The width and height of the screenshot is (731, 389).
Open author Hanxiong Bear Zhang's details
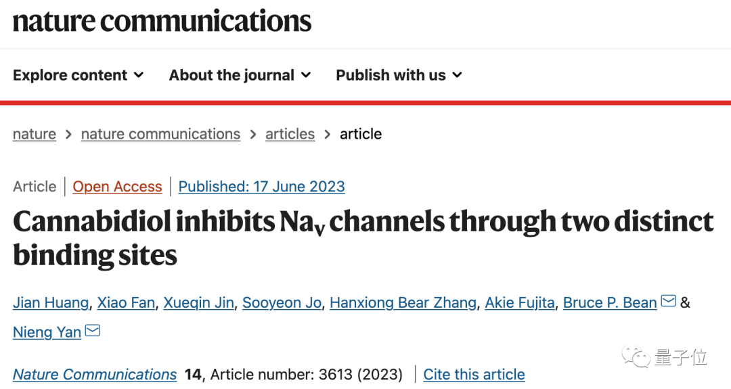point(403,302)
